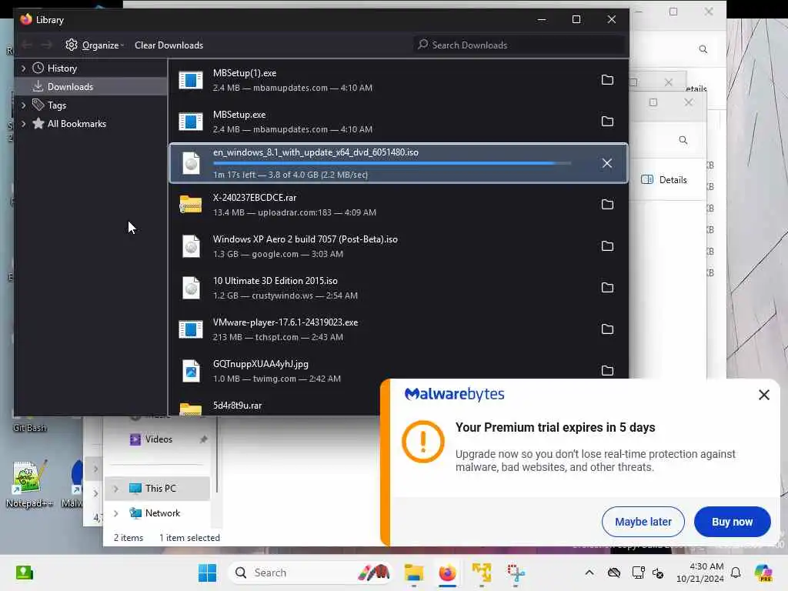
Task: Click Maybe later in Malwarebytes popup
Action: click(x=643, y=522)
